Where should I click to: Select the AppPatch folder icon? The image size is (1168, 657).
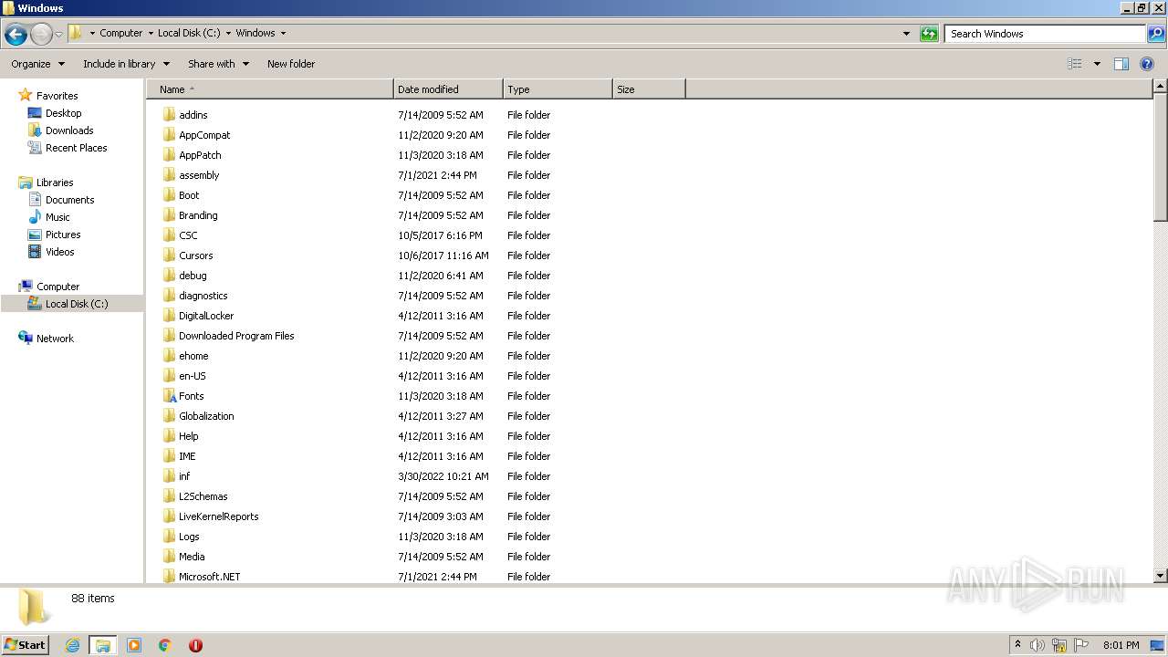coord(169,155)
